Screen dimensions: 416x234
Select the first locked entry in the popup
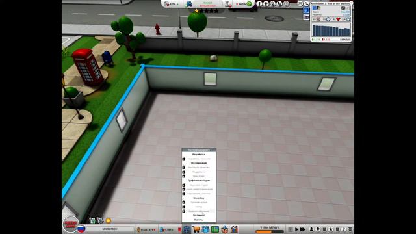199,159
